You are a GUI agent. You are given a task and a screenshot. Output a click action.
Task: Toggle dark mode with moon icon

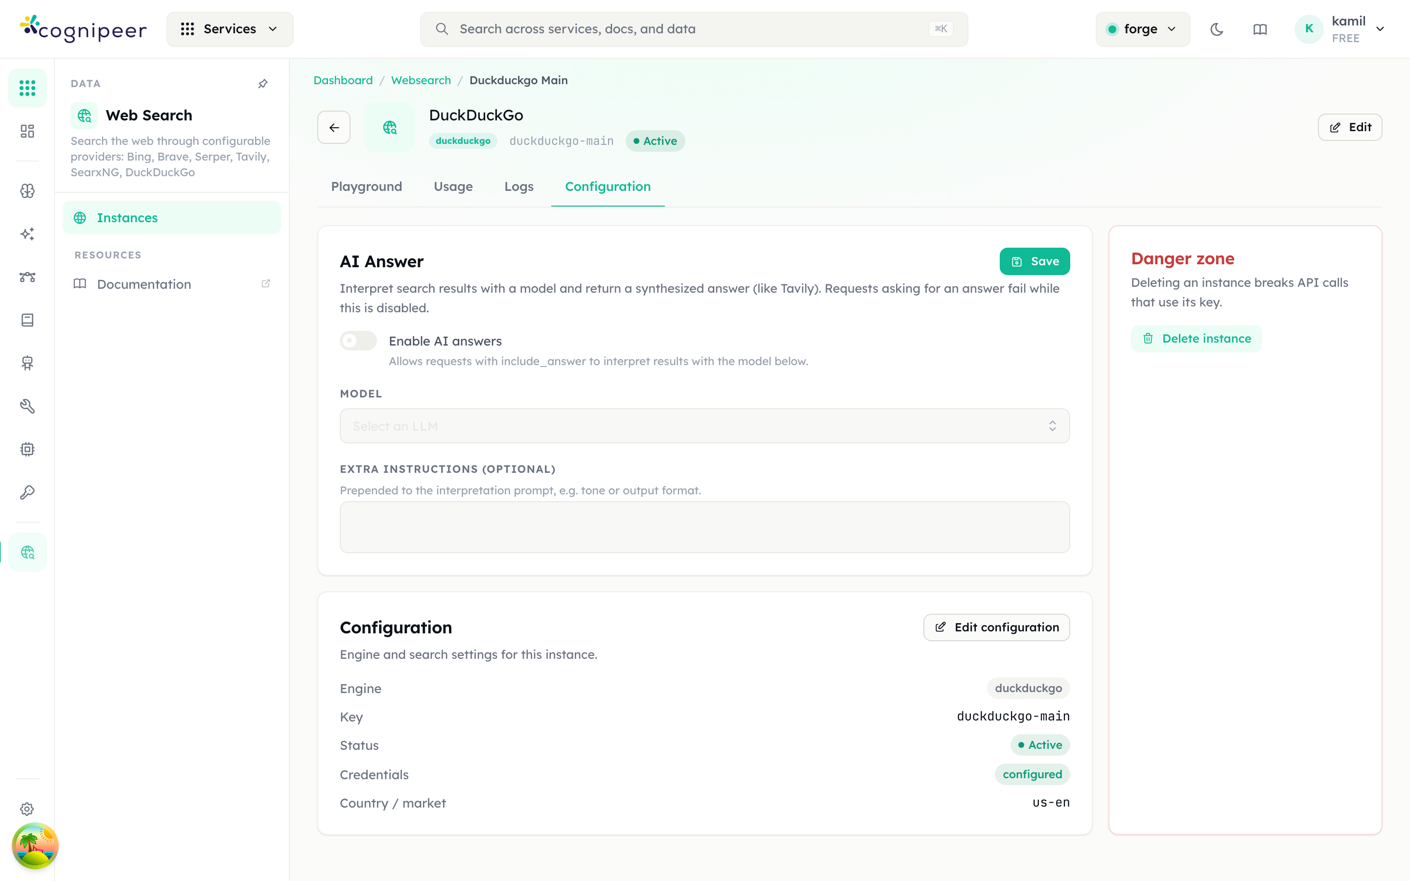1217,29
